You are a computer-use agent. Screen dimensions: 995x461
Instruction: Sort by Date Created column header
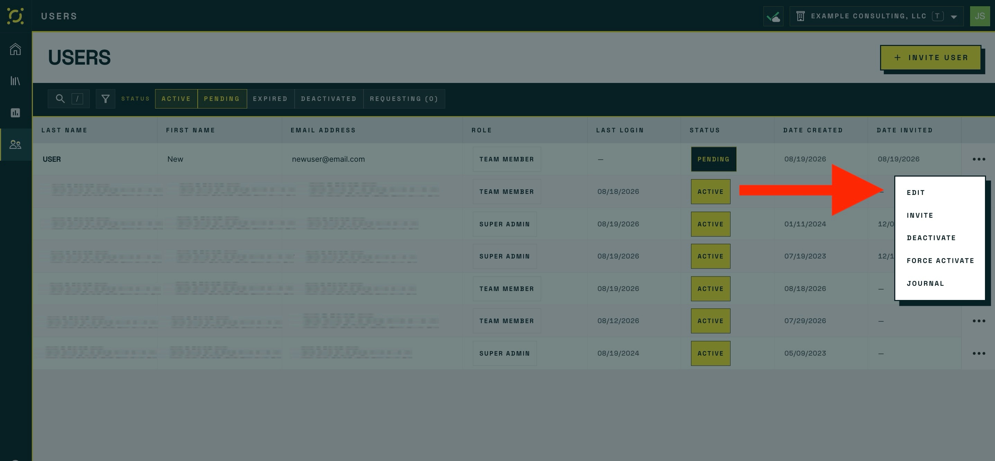(x=813, y=130)
